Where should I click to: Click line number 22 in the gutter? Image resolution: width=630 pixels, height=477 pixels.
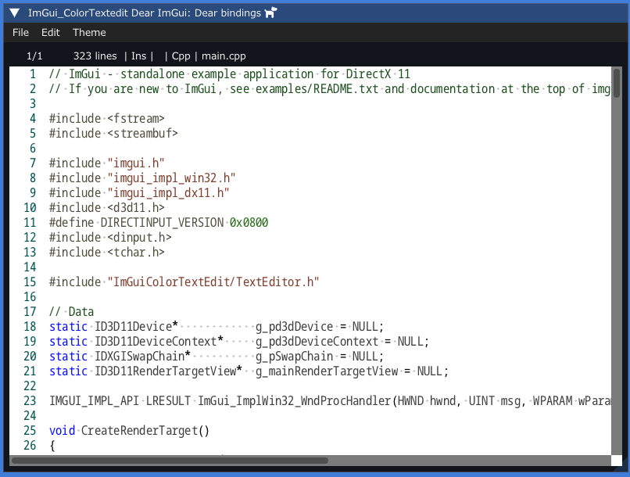pyautogui.click(x=30, y=386)
